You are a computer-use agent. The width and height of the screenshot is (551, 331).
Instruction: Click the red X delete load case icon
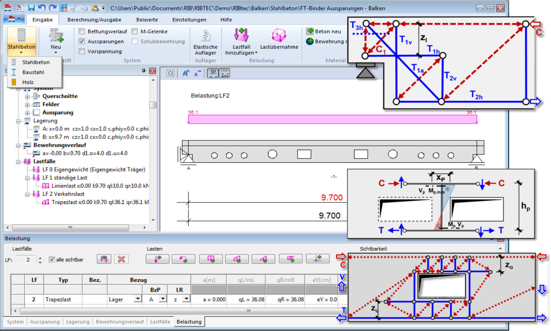click(121, 259)
